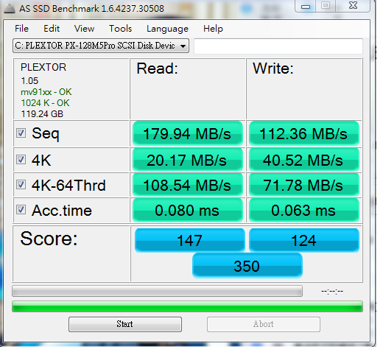Click the 4K-64Thrd read result 108.54 MB/s
This screenshot has width=383, height=352.
click(x=188, y=185)
